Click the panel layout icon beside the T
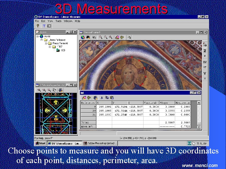Screen dimensions: 226x169 coord(49,26)
